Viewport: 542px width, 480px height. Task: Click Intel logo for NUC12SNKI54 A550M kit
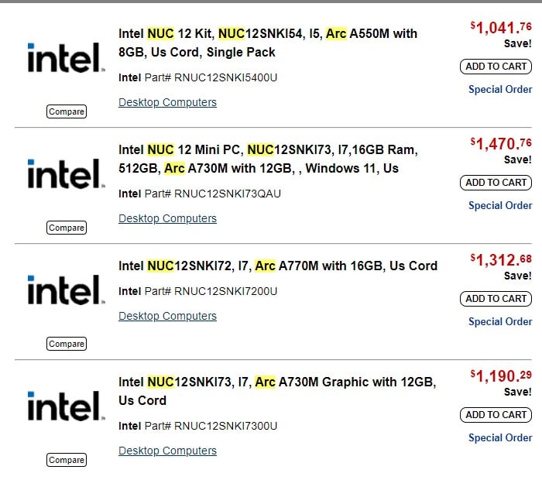coord(66,58)
